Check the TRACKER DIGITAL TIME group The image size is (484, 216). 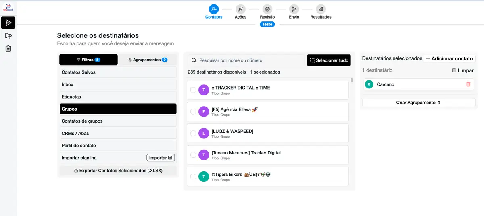(x=193, y=90)
